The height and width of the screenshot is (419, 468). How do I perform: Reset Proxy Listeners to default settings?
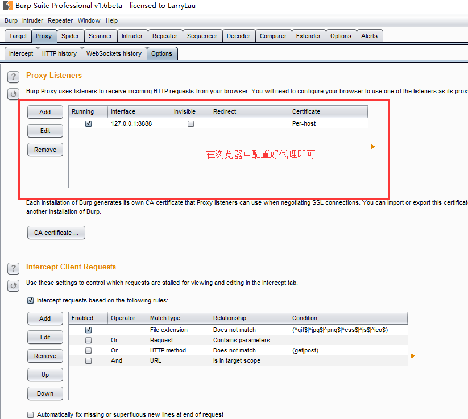13,94
